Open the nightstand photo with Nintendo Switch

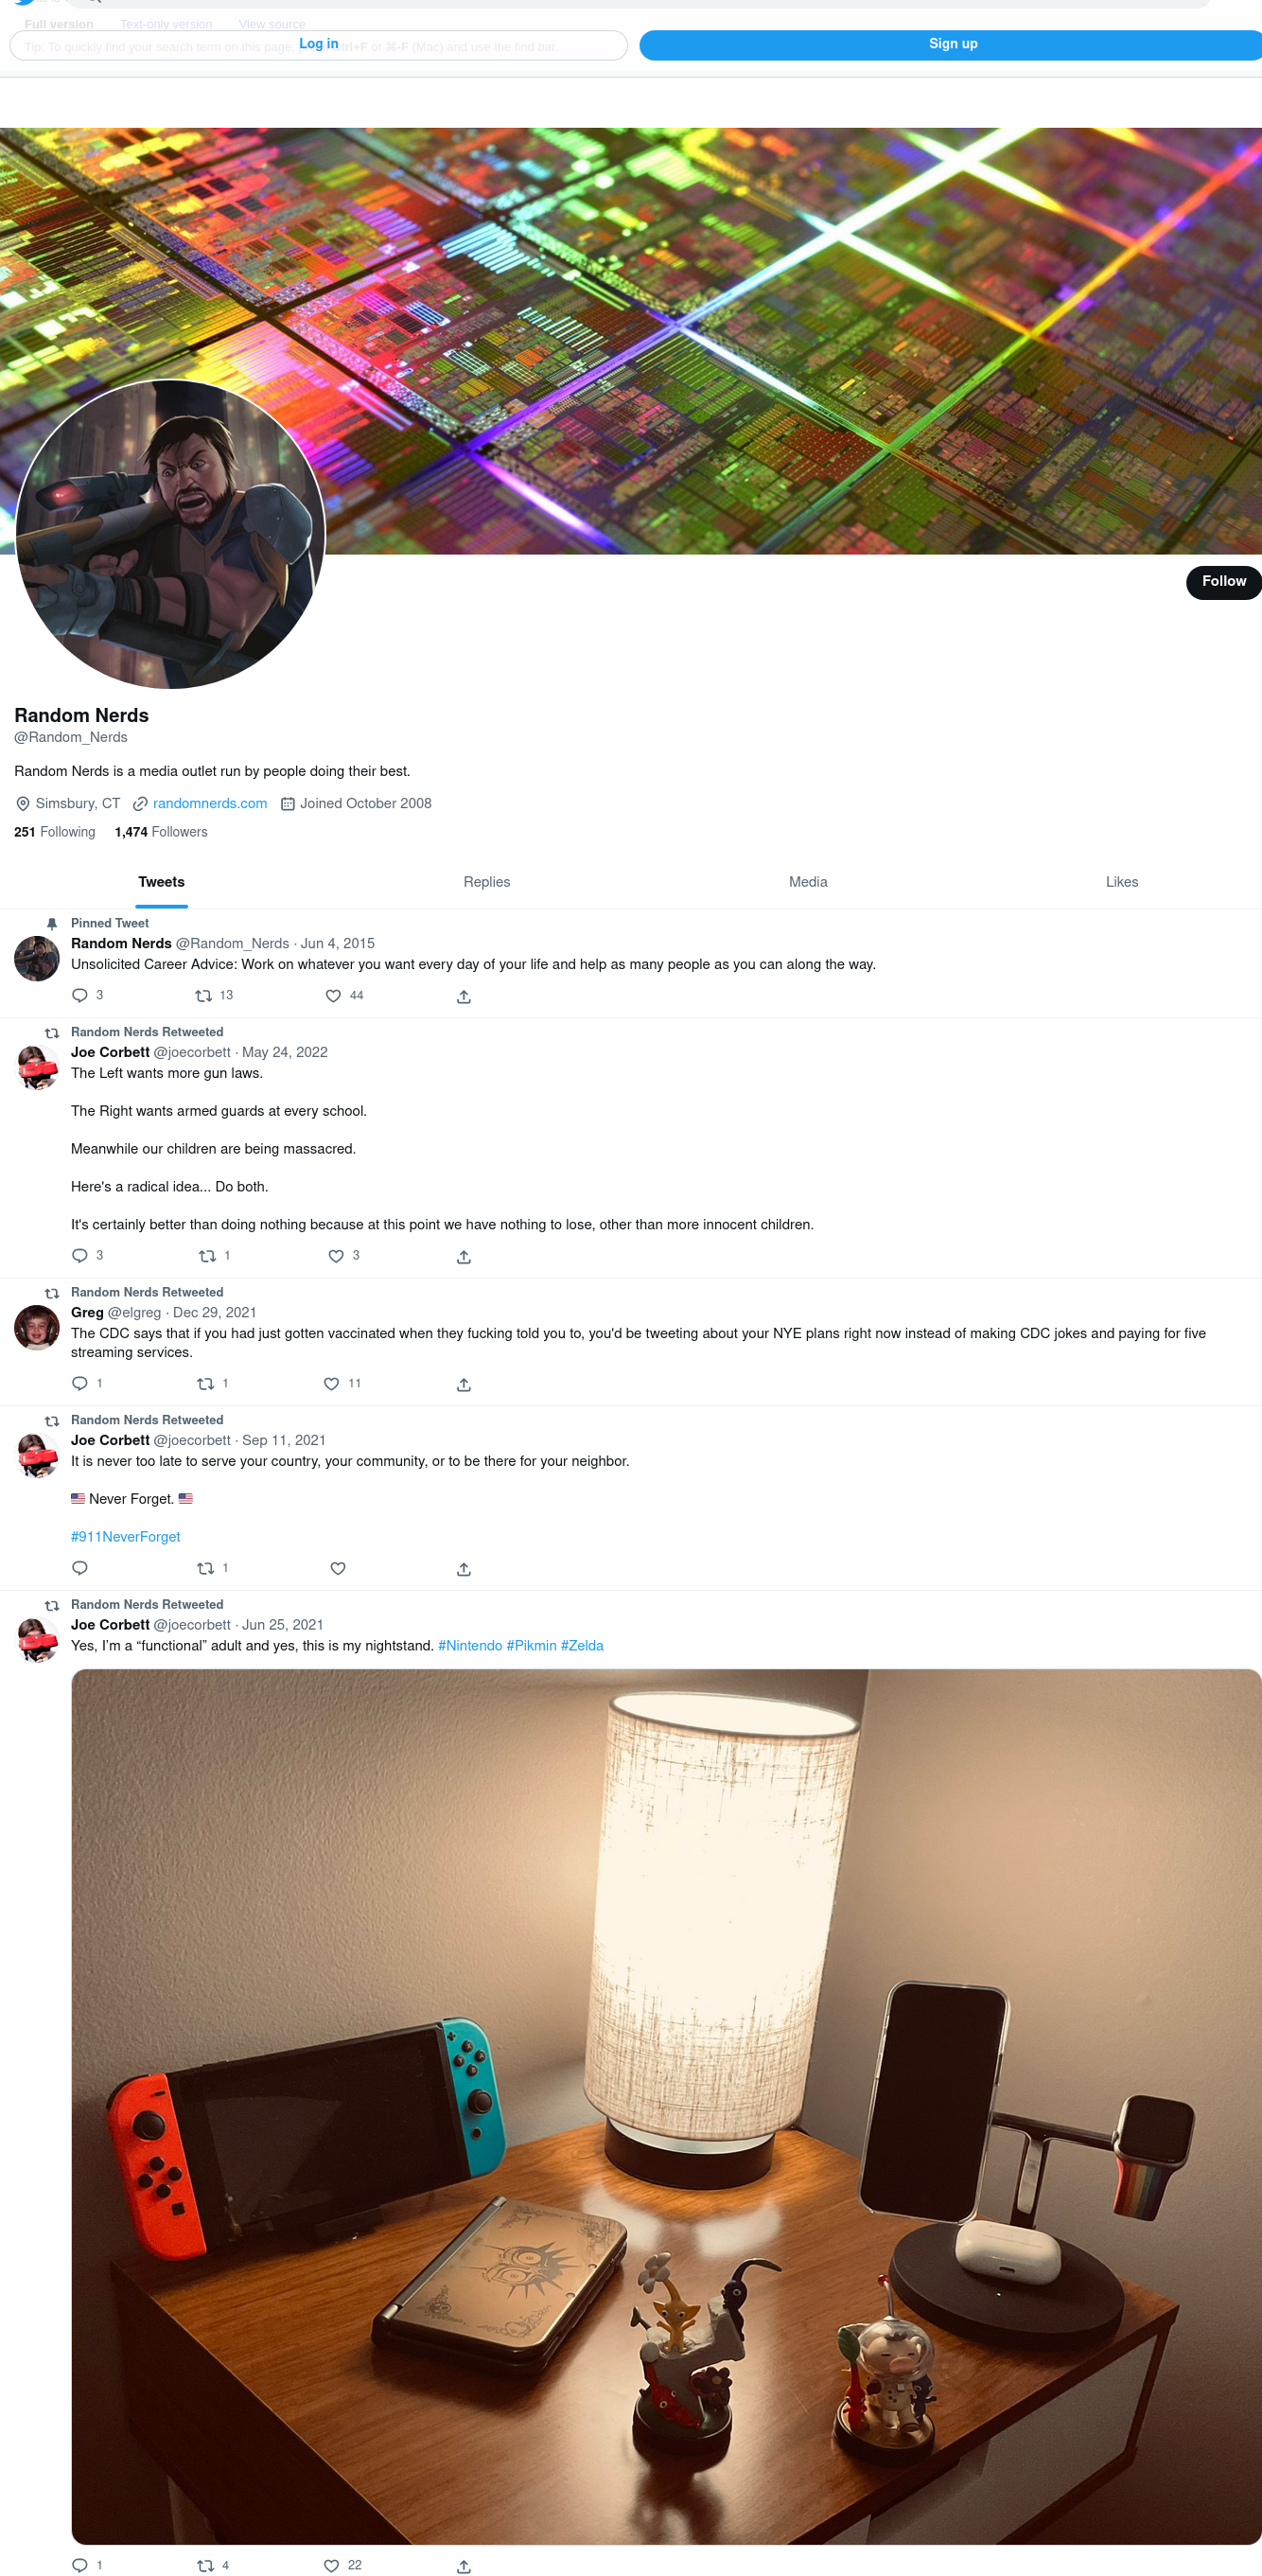point(666,2106)
